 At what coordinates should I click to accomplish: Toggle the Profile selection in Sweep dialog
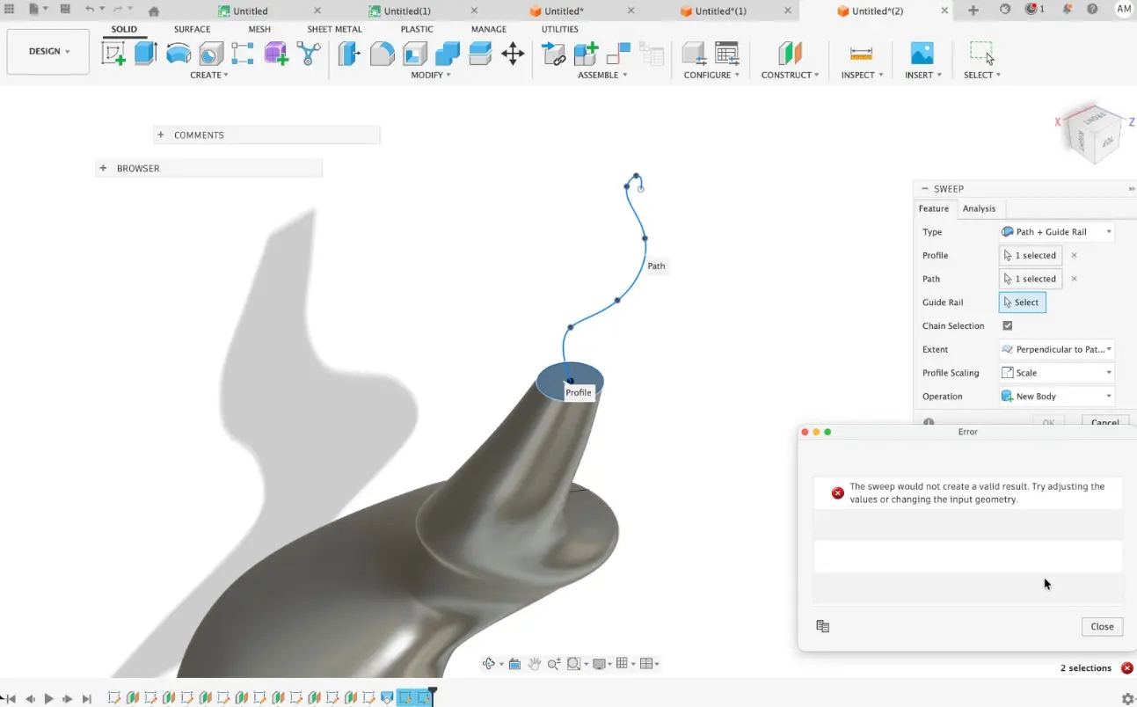[x=1030, y=255]
